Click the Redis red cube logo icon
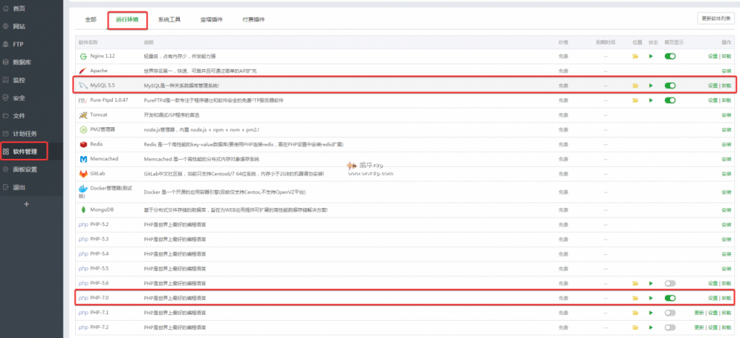This screenshot has width=740, height=338. tap(83, 144)
